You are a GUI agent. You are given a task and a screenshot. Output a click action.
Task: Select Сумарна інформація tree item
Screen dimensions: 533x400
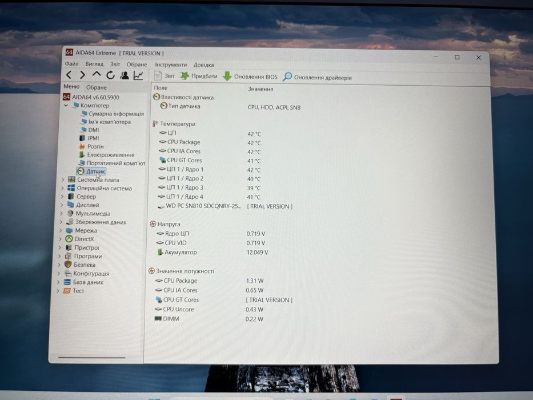pos(113,114)
